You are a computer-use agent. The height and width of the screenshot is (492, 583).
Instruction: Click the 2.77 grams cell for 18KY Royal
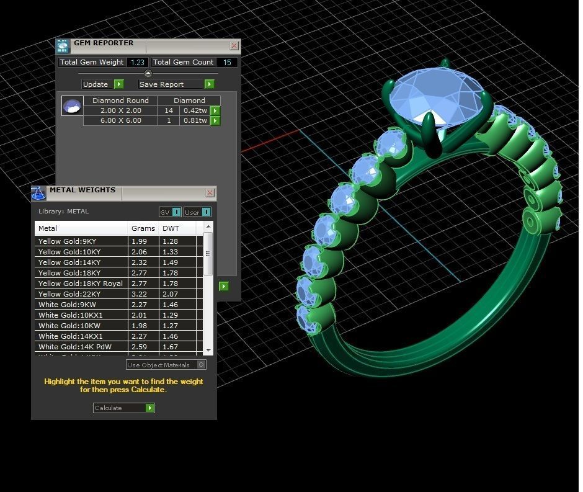pyautogui.click(x=143, y=284)
